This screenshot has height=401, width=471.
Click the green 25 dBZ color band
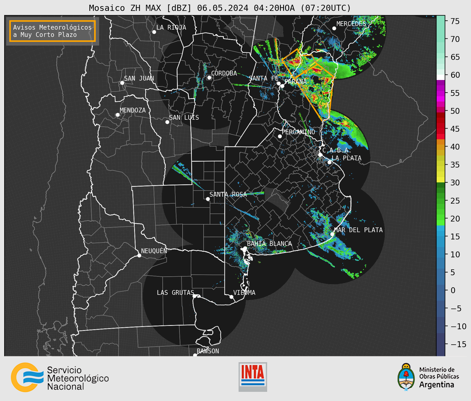tap(441, 200)
